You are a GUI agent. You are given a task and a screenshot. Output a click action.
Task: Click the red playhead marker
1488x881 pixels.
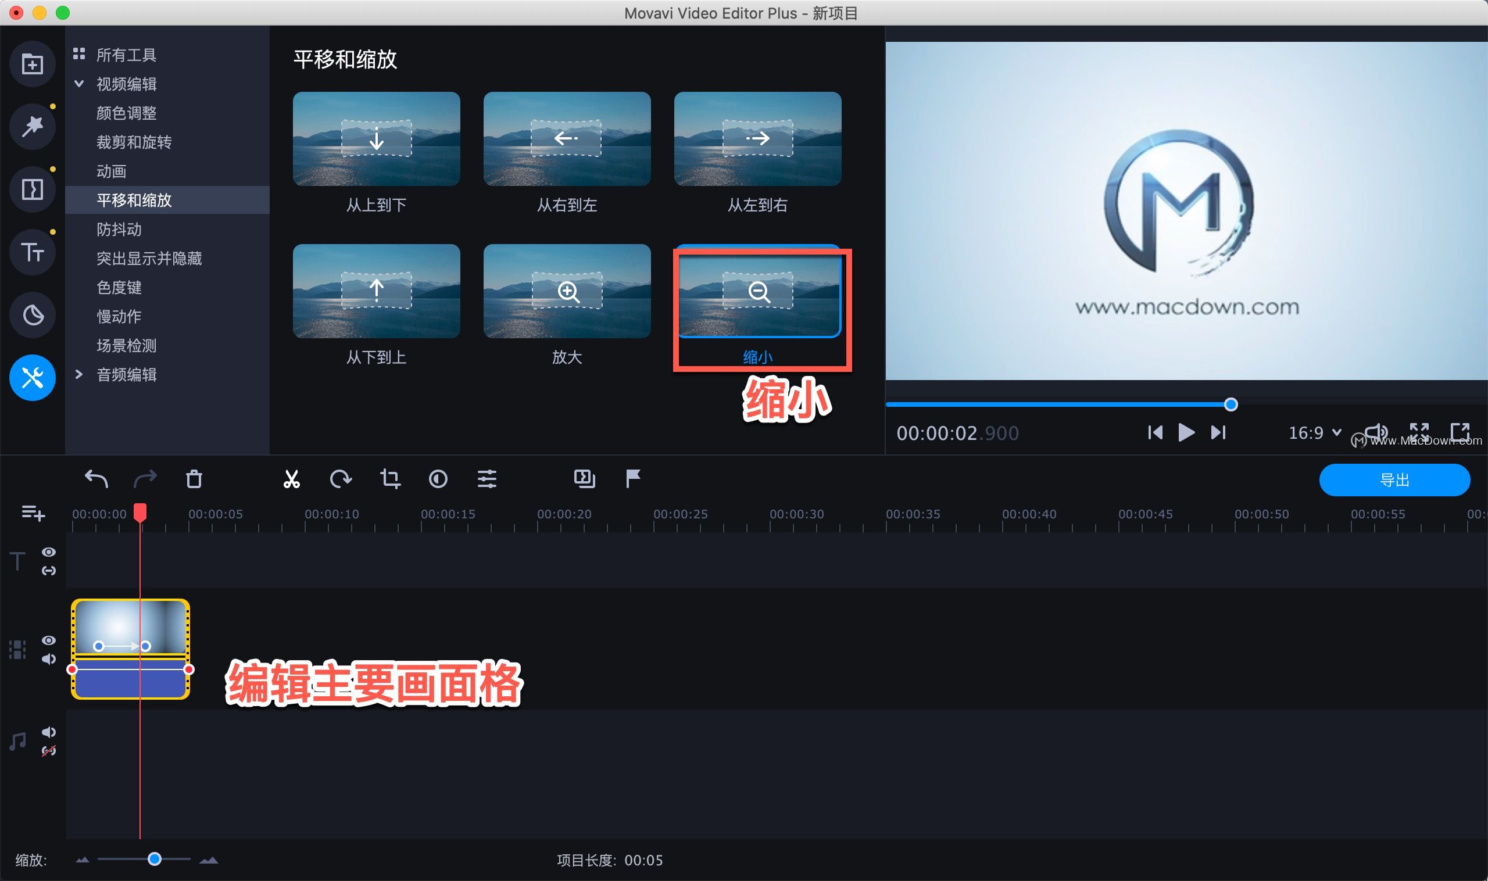coord(140,513)
